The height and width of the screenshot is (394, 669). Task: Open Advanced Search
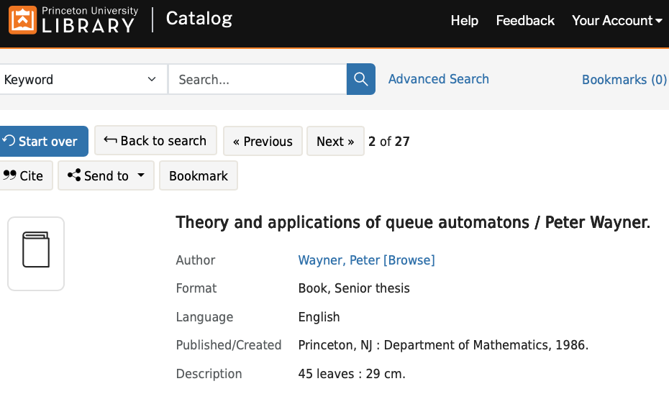point(438,79)
